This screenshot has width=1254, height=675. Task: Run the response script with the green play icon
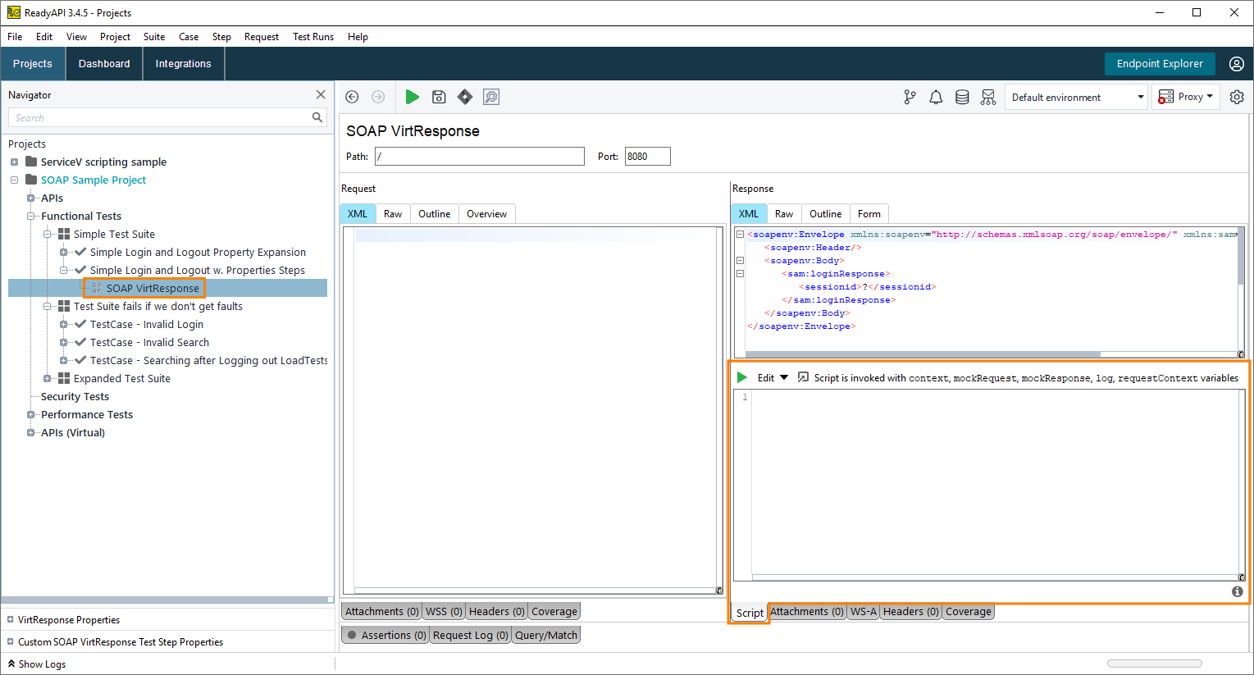click(741, 377)
